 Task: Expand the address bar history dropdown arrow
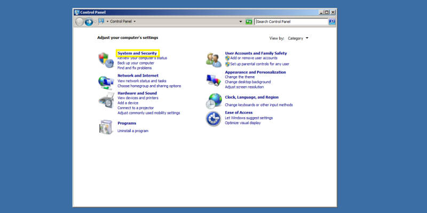coord(241,21)
